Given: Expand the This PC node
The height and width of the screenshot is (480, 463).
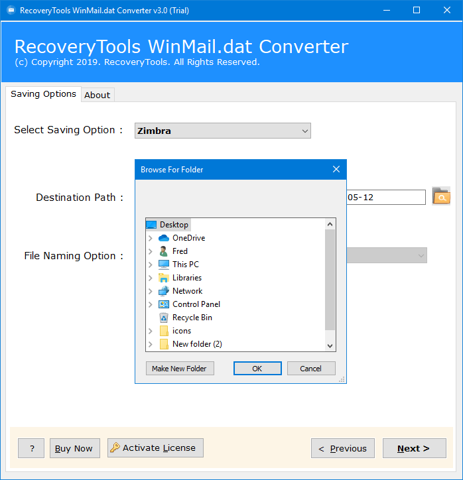Looking at the screenshot, I should [x=151, y=265].
